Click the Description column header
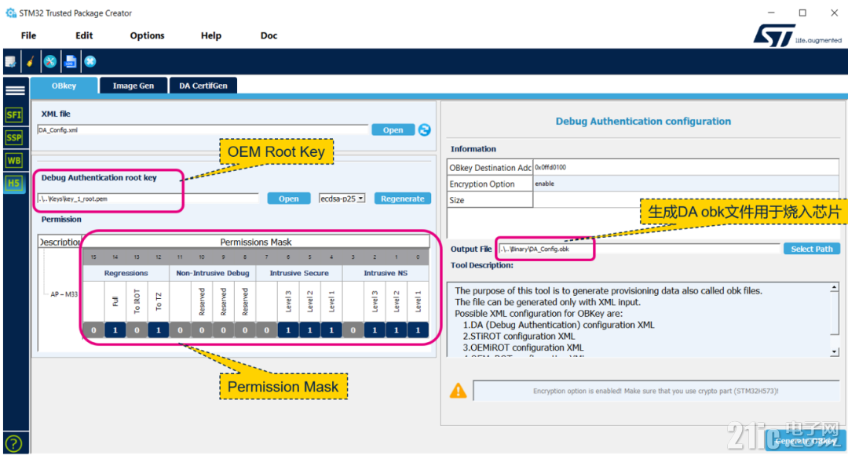The height and width of the screenshot is (455, 848). [60, 242]
